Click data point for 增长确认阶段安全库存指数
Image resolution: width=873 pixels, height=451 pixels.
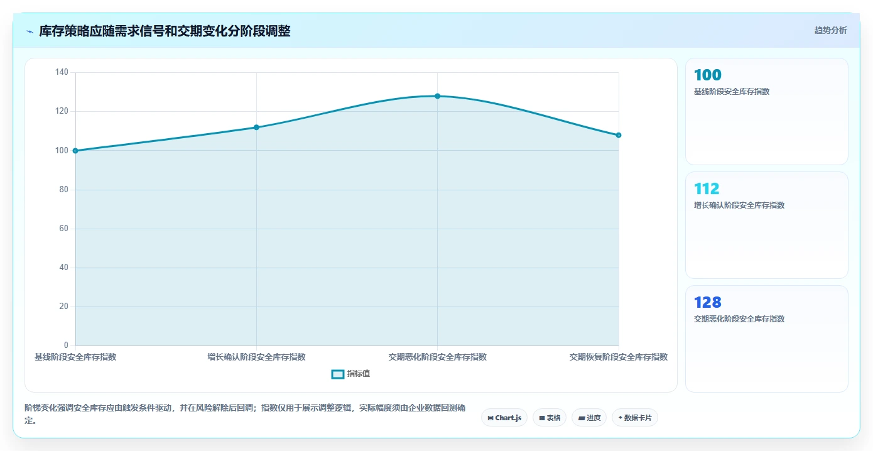click(256, 128)
